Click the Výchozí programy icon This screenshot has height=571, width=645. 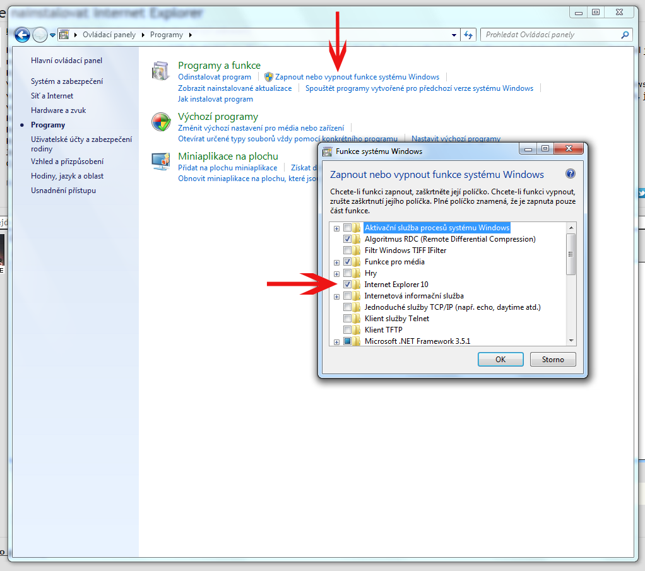pyautogui.click(x=161, y=122)
